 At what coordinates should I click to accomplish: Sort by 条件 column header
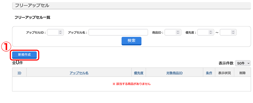click(209, 73)
